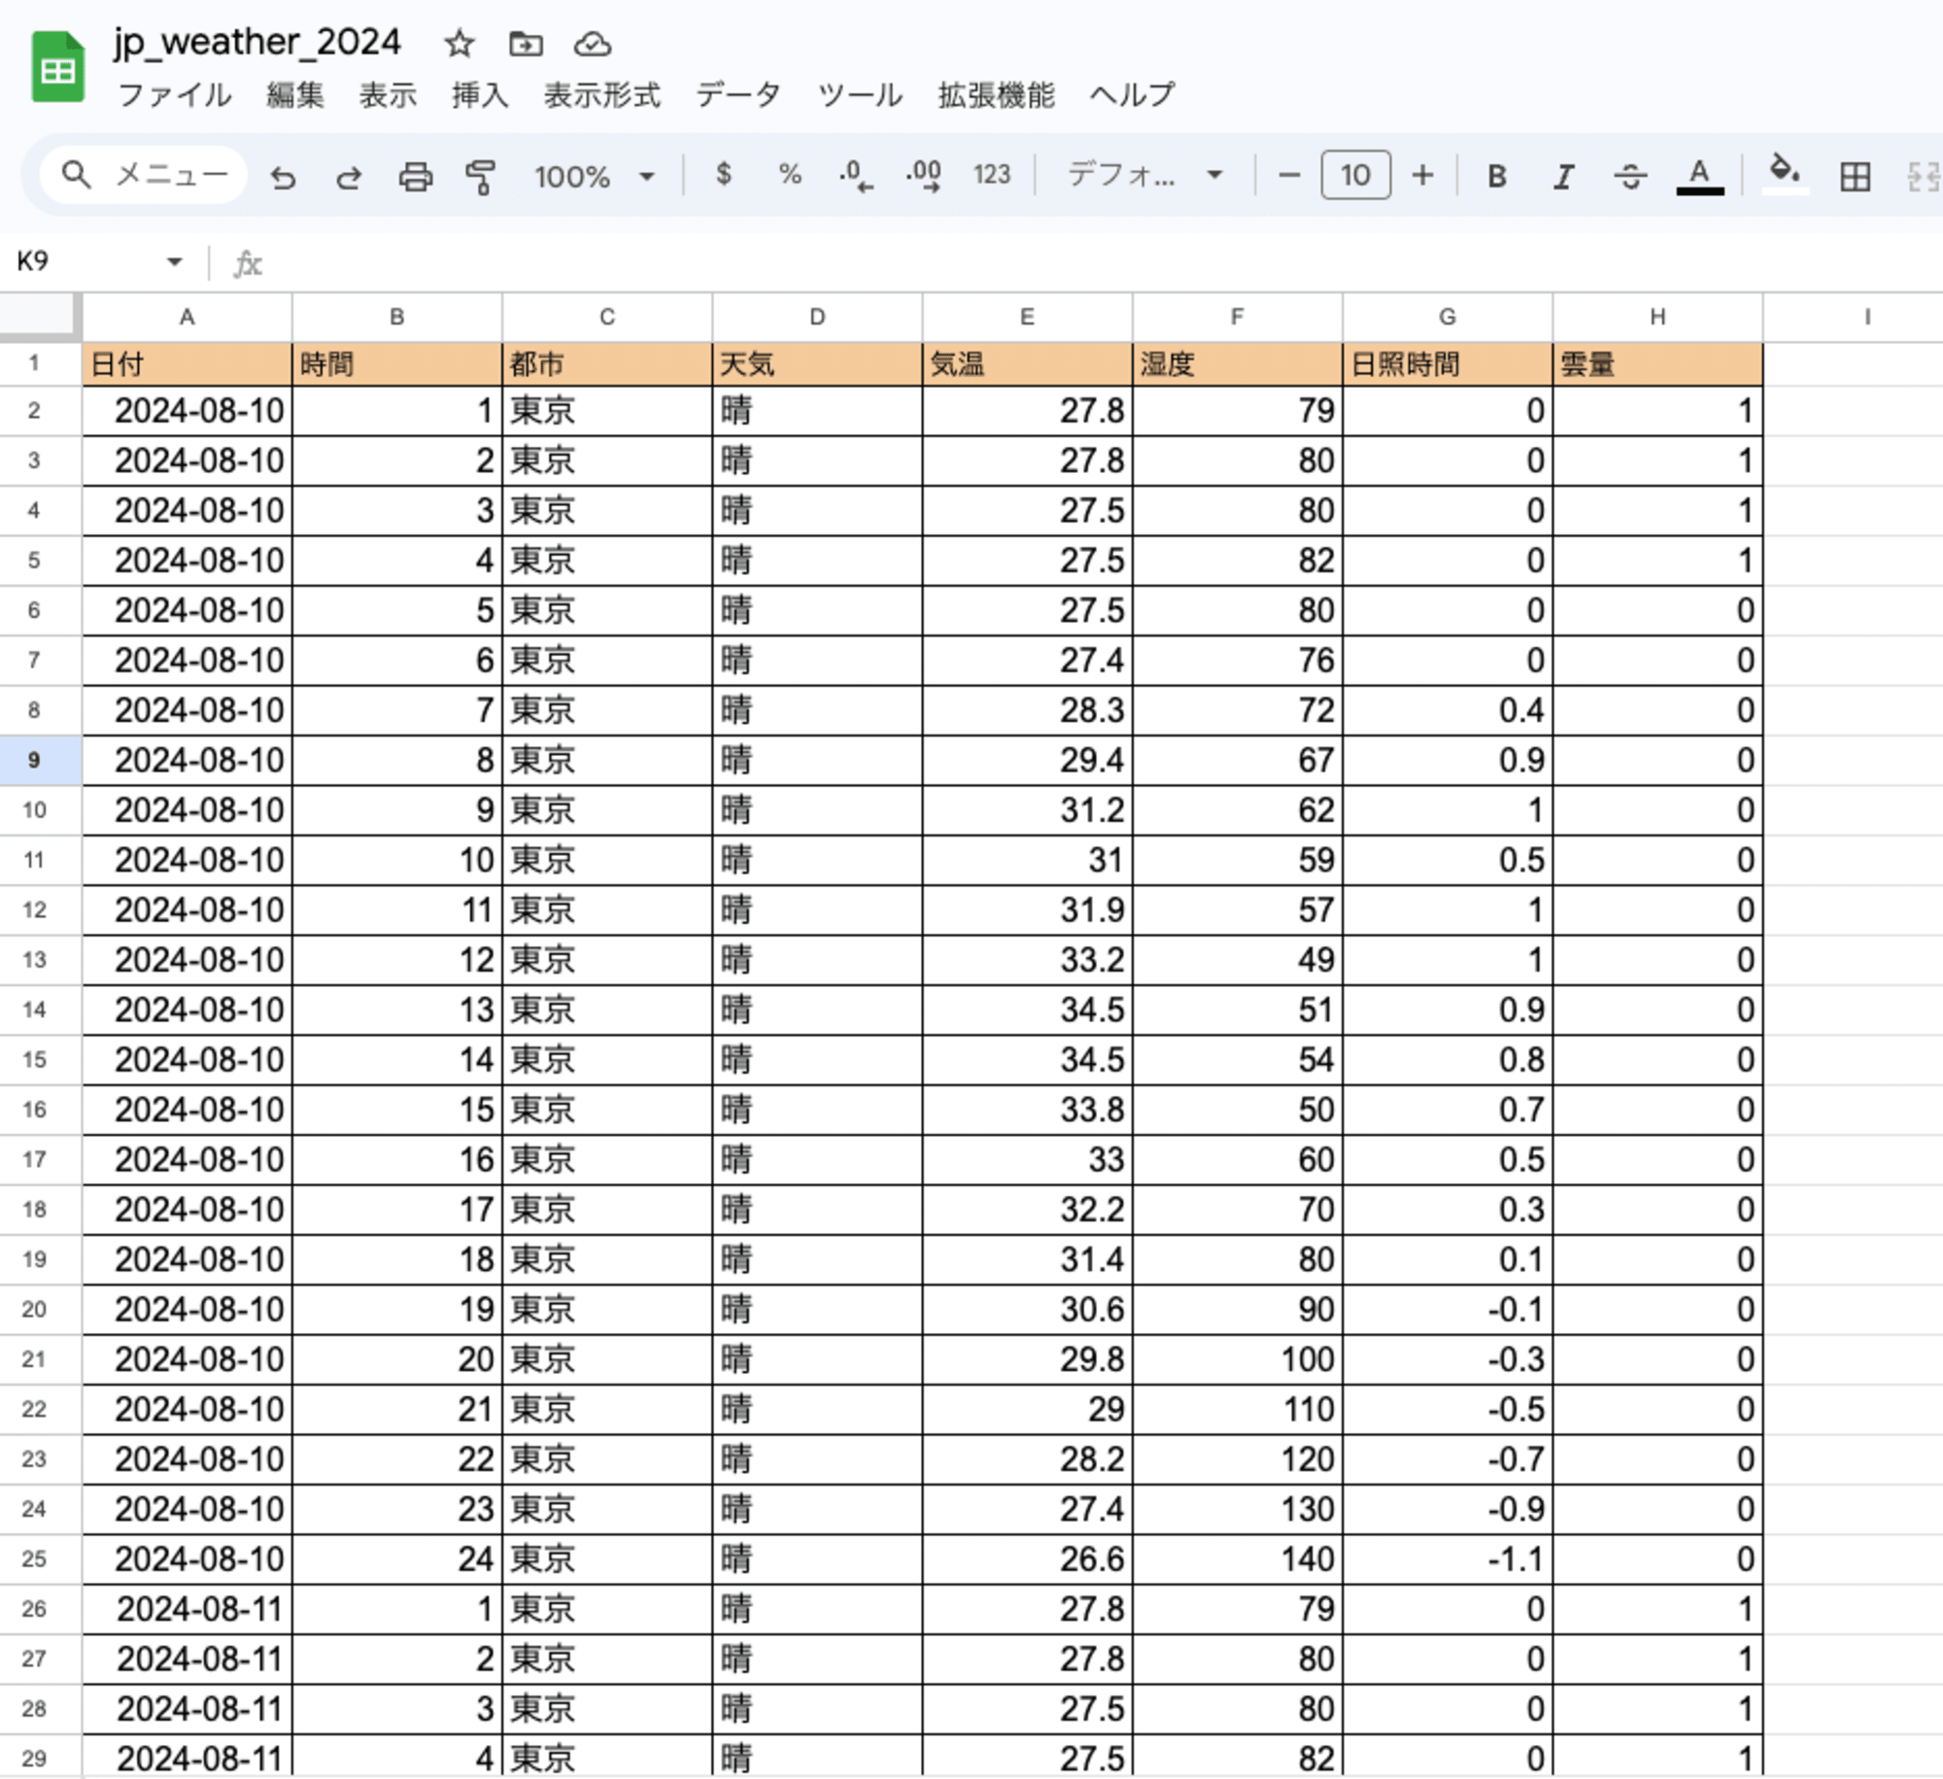Open the デフォ... font dropdown
Image resolution: width=1943 pixels, height=1779 pixels.
point(1144,176)
